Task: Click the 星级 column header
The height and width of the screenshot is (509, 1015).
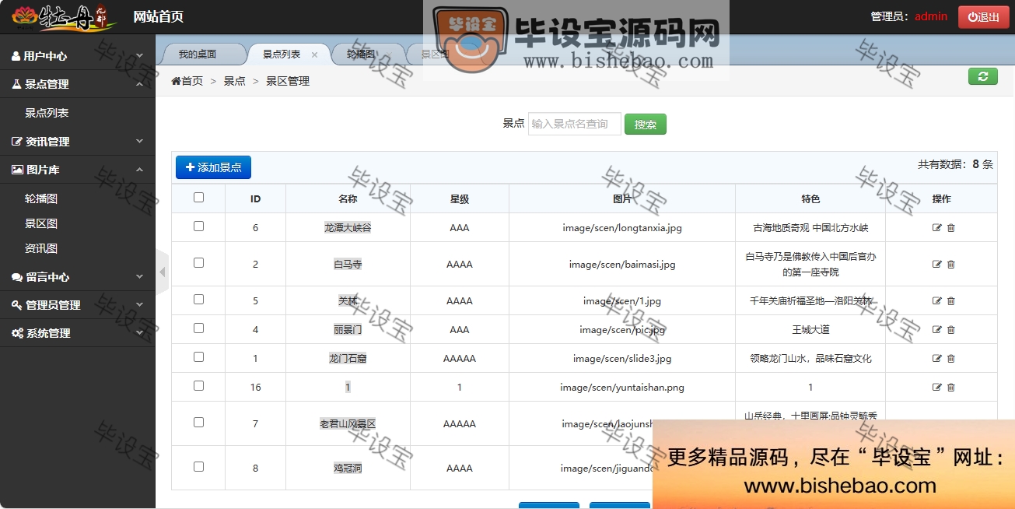Action: coord(460,199)
